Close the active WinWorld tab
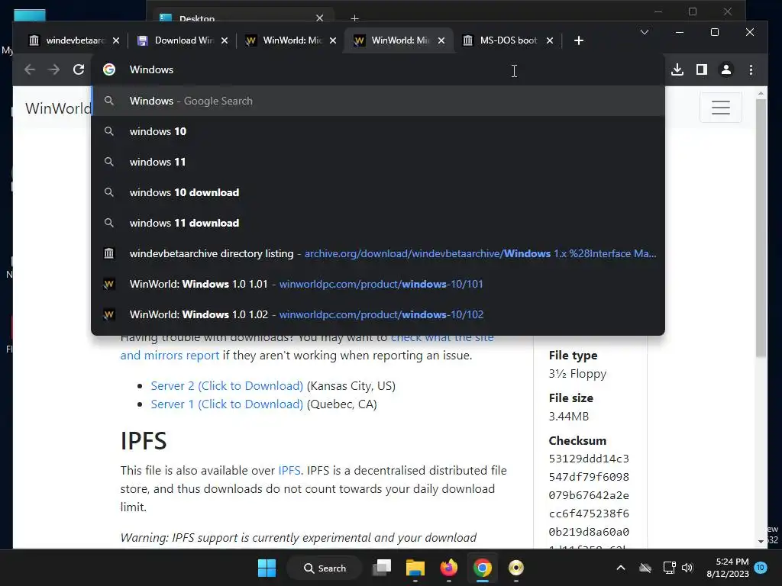Viewport: 782px width, 586px height. click(441, 41)
